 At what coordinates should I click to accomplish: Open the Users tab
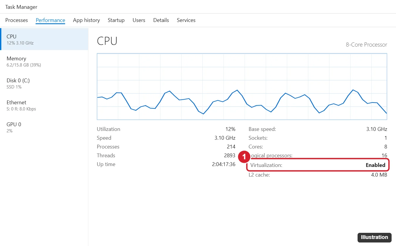point(139,20)
